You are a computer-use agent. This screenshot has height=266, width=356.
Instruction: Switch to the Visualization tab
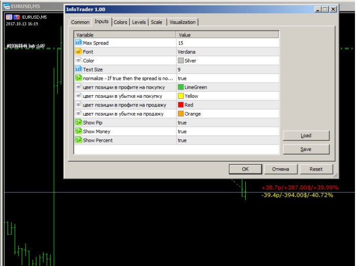tap(182, 22)
